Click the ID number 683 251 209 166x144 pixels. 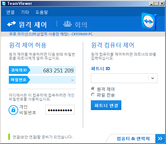[x=58, y=71]
